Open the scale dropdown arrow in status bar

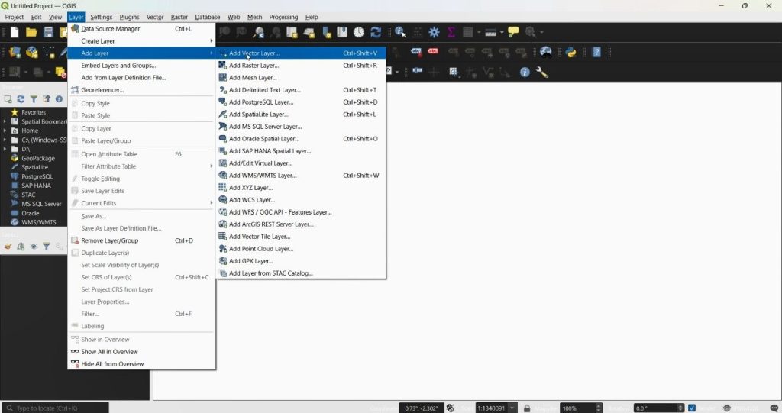point(512,408)
